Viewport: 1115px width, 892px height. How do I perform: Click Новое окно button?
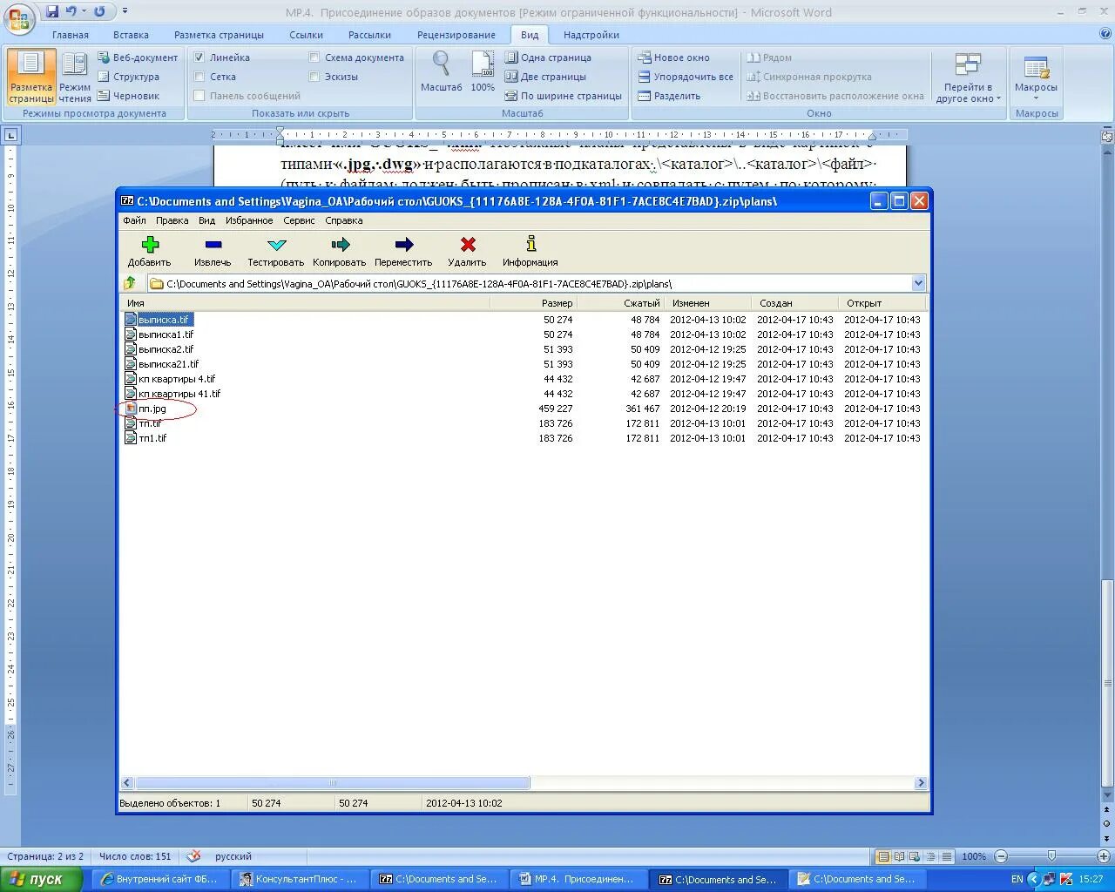coord(674,57)
